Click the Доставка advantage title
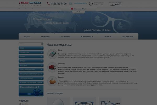157x105 pixels. [x=61, y=64]
